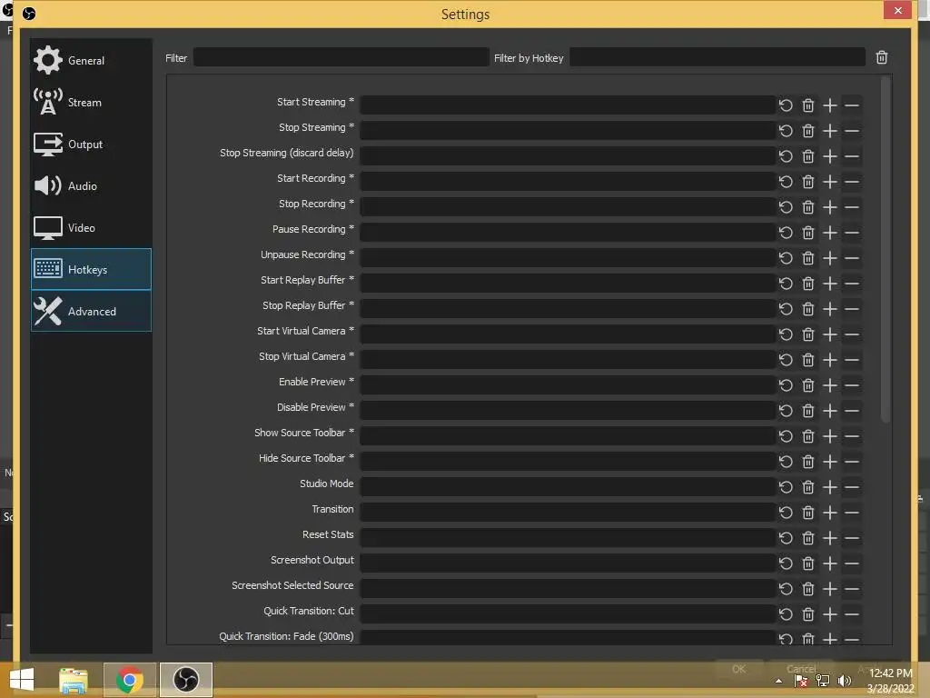Image resolution: width=930 pixels, height=698 pixels.
Task: Reset the Reset Stats hotkey
Action: (x=786, y=538)
